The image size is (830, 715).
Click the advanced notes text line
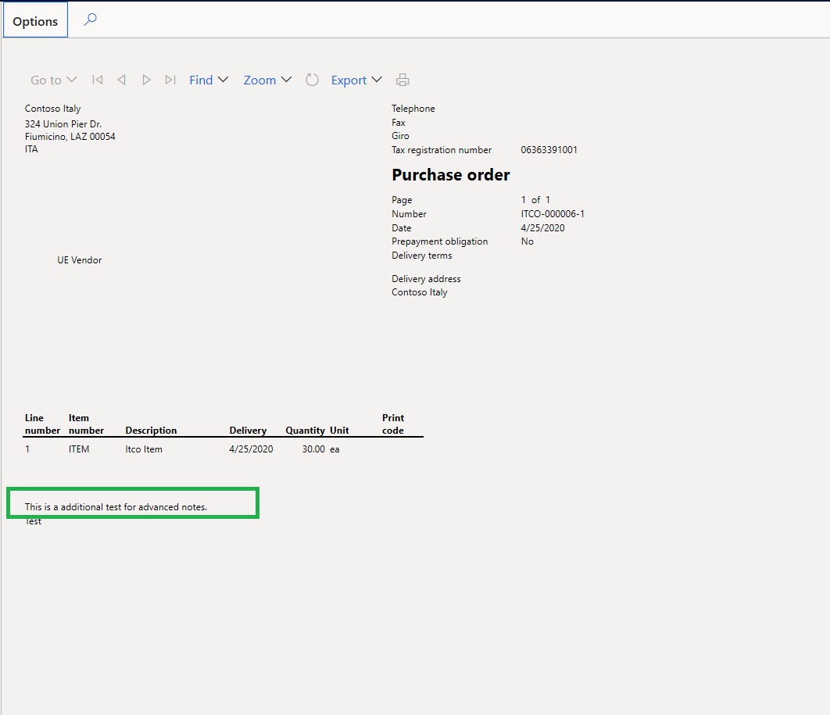pyautogui.click(x=116, y=507)
